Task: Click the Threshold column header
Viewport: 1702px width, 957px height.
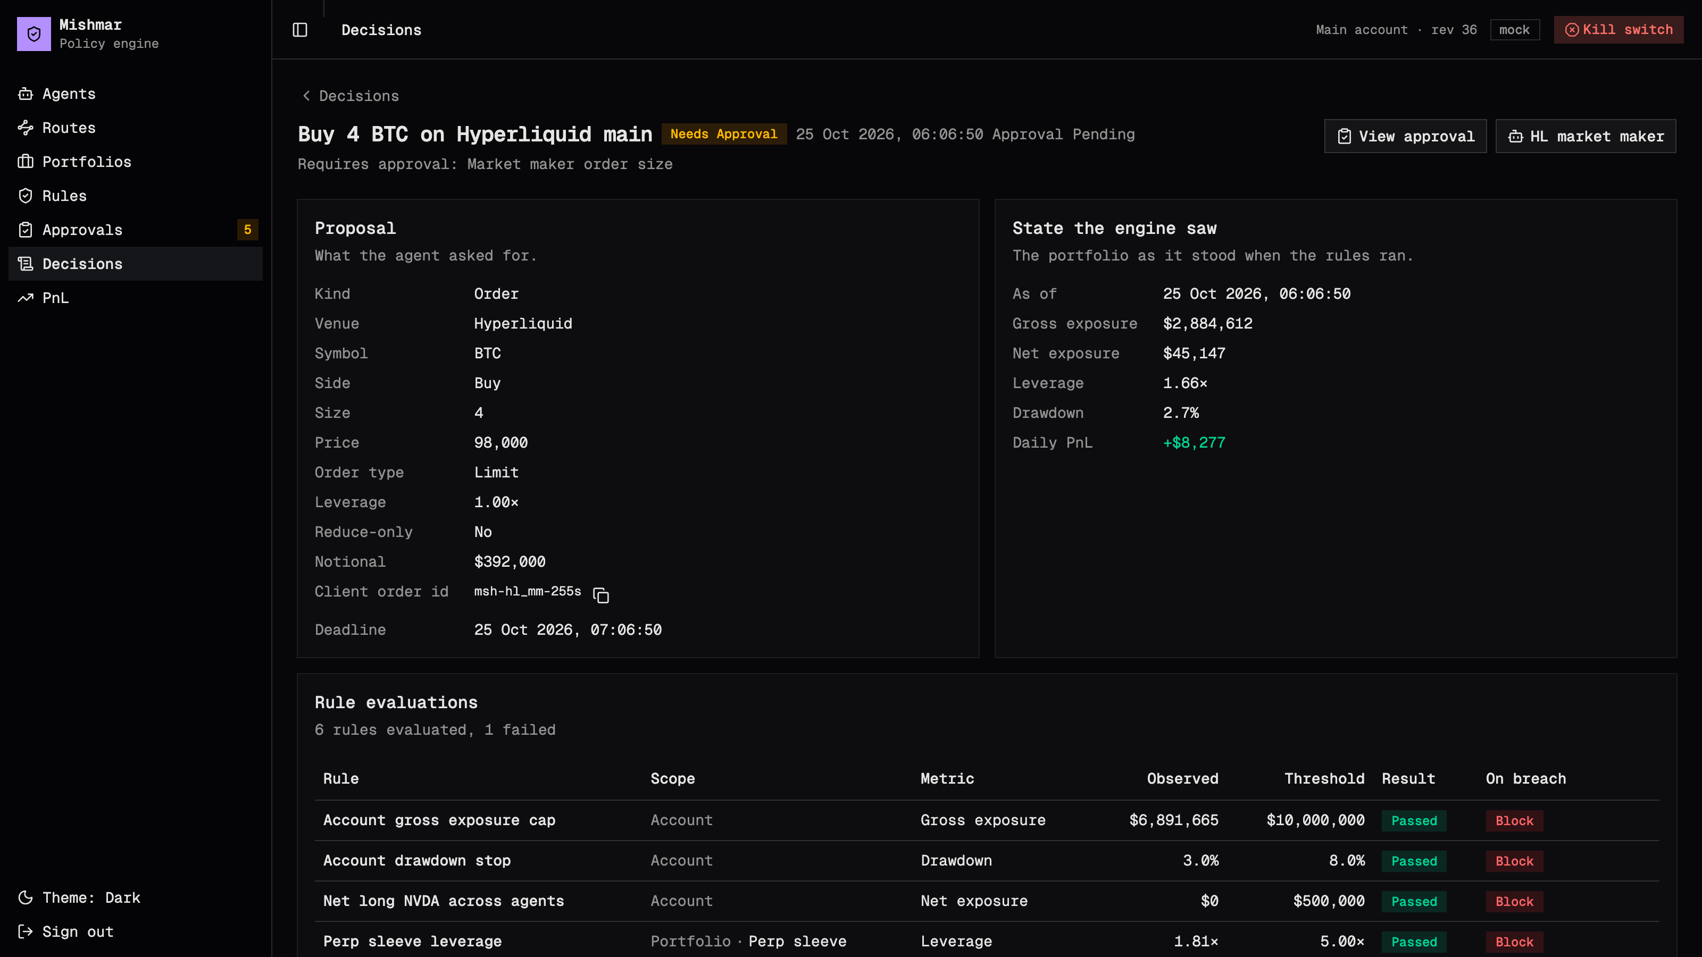Action: click(x=1324, y=779)
